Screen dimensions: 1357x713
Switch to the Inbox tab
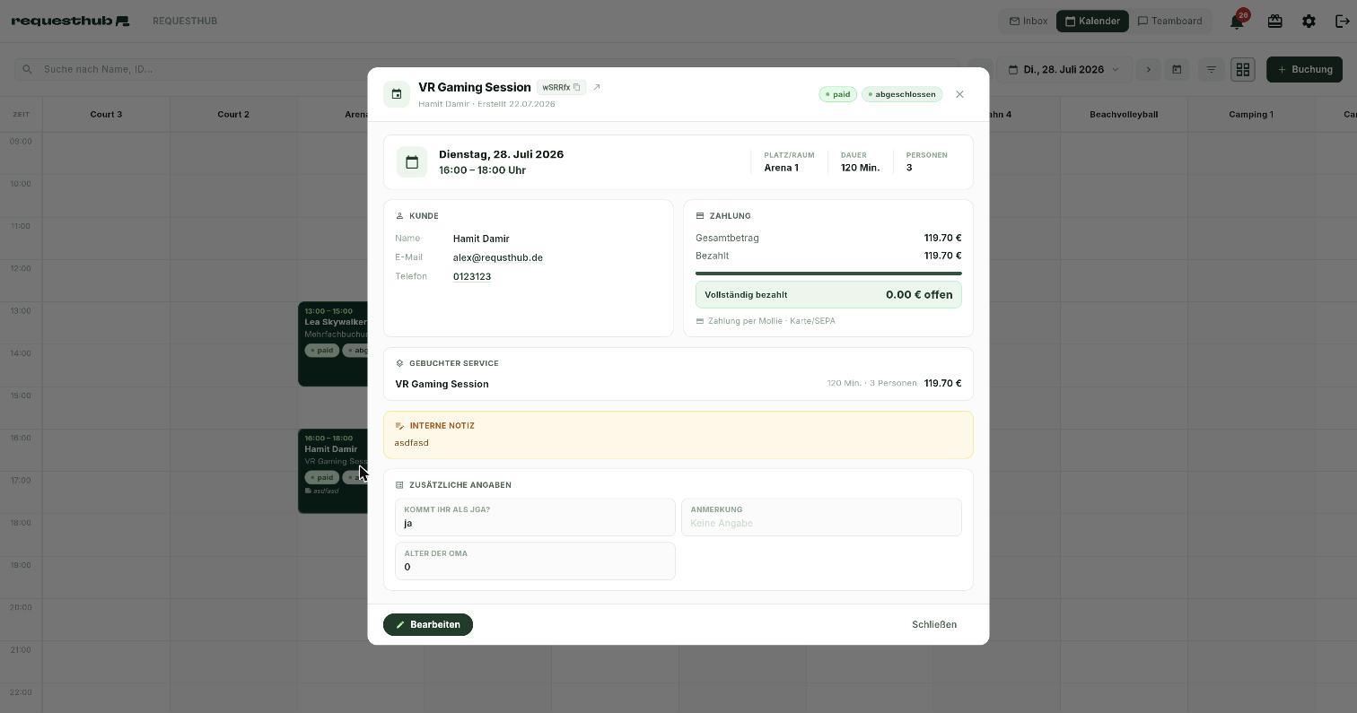[1029, 22]
